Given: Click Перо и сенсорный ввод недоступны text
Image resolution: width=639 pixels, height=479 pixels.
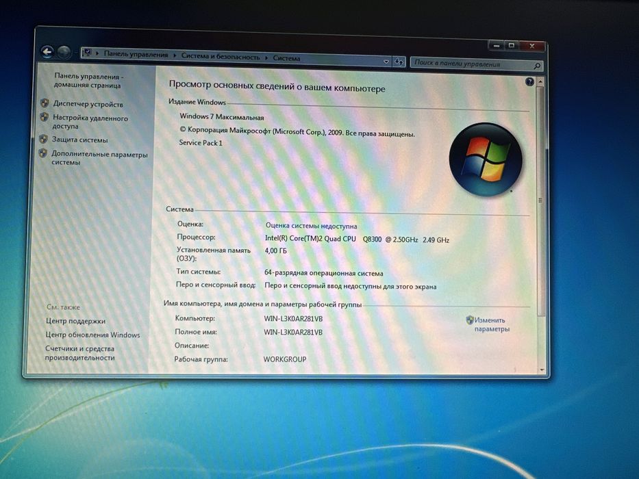Looking at the screenshot, I should click(x=351, y=286).
